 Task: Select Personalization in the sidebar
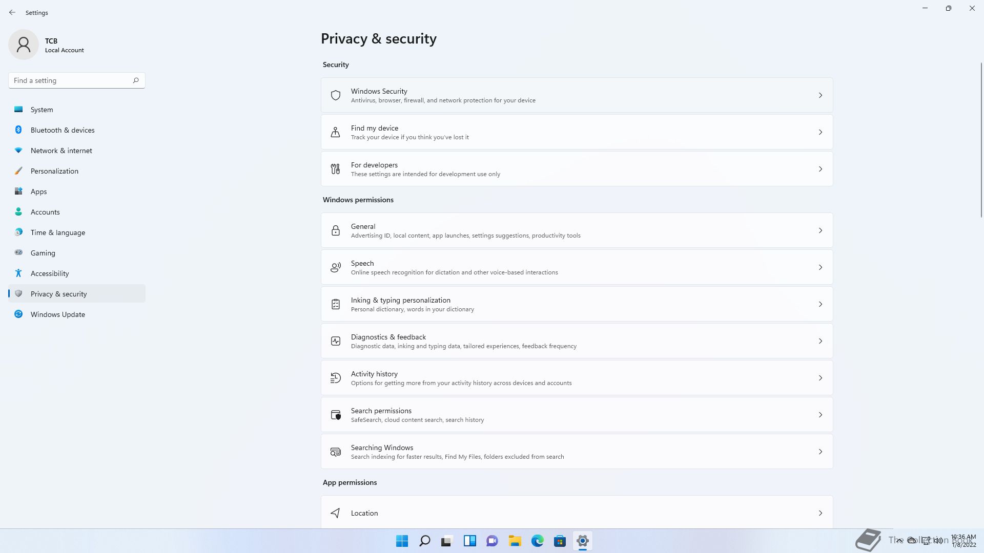[54, 171]
